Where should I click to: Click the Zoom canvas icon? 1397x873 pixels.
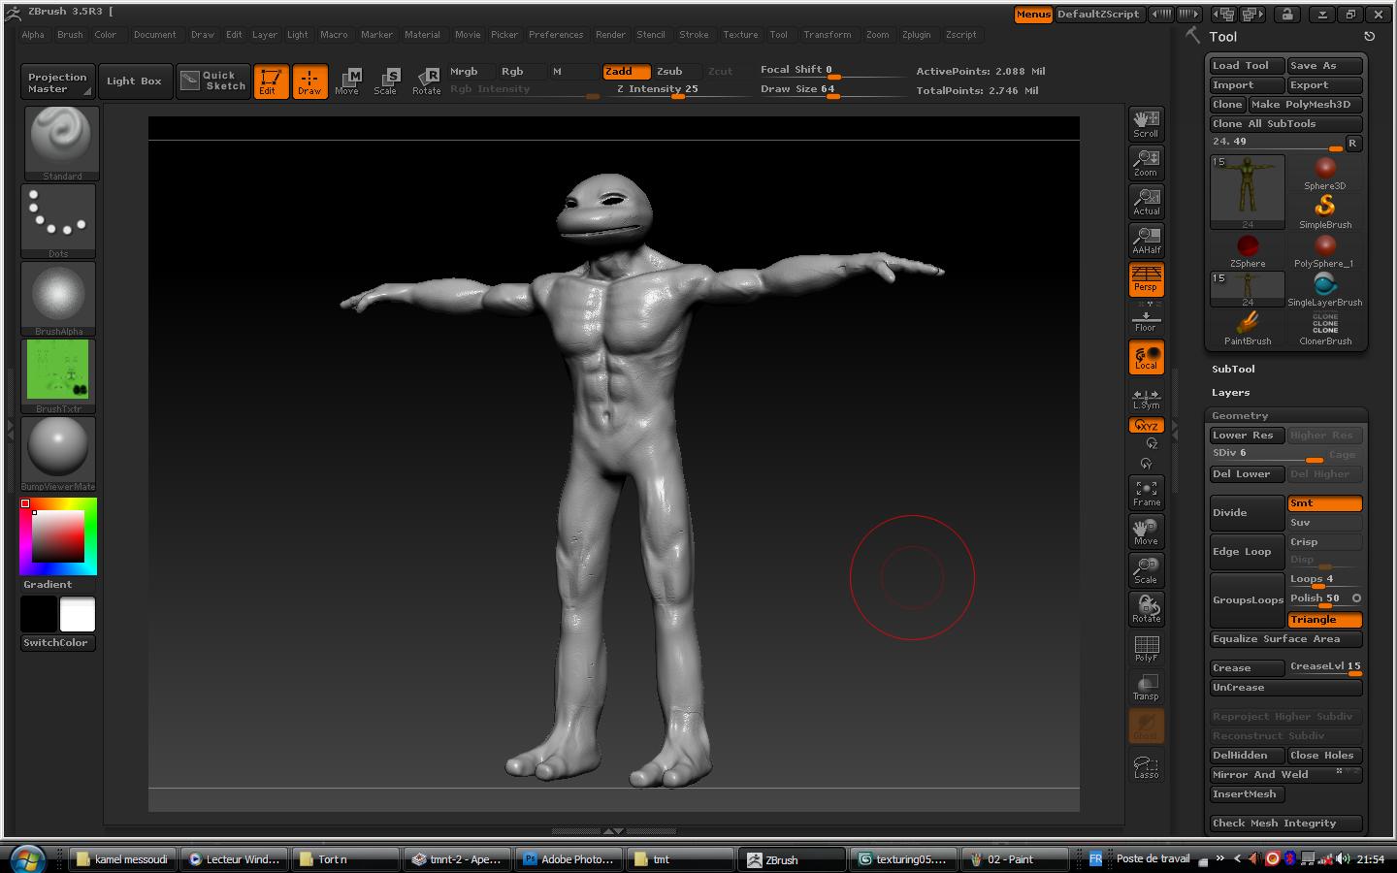[1146, 163]
